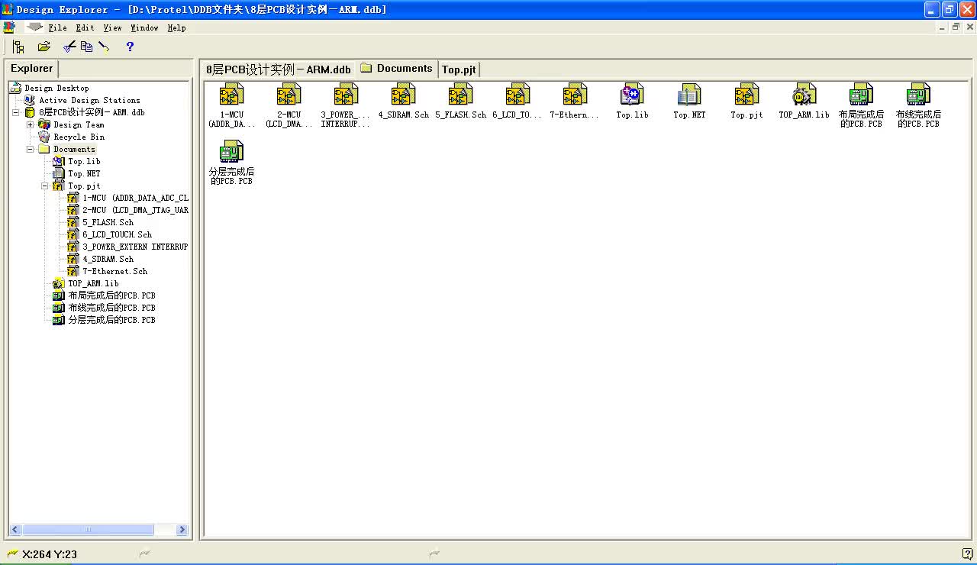This screenshot has width=977, height=565.
Task: Open the Edit menu
Action: tap(85, 27)
